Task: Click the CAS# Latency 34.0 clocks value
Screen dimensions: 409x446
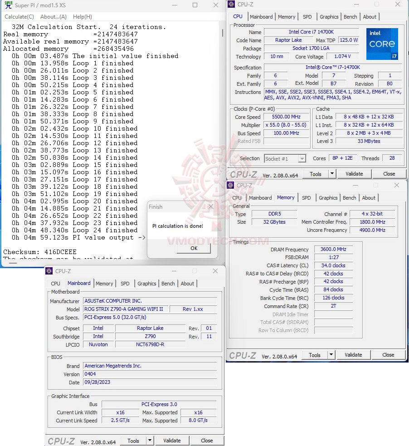Action: (333, 265)
